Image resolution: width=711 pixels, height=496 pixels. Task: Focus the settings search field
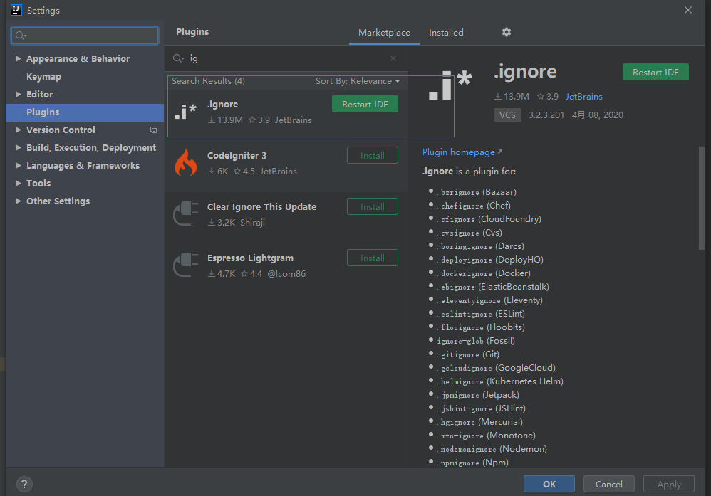pyautogui.click(x=85, y=36)
